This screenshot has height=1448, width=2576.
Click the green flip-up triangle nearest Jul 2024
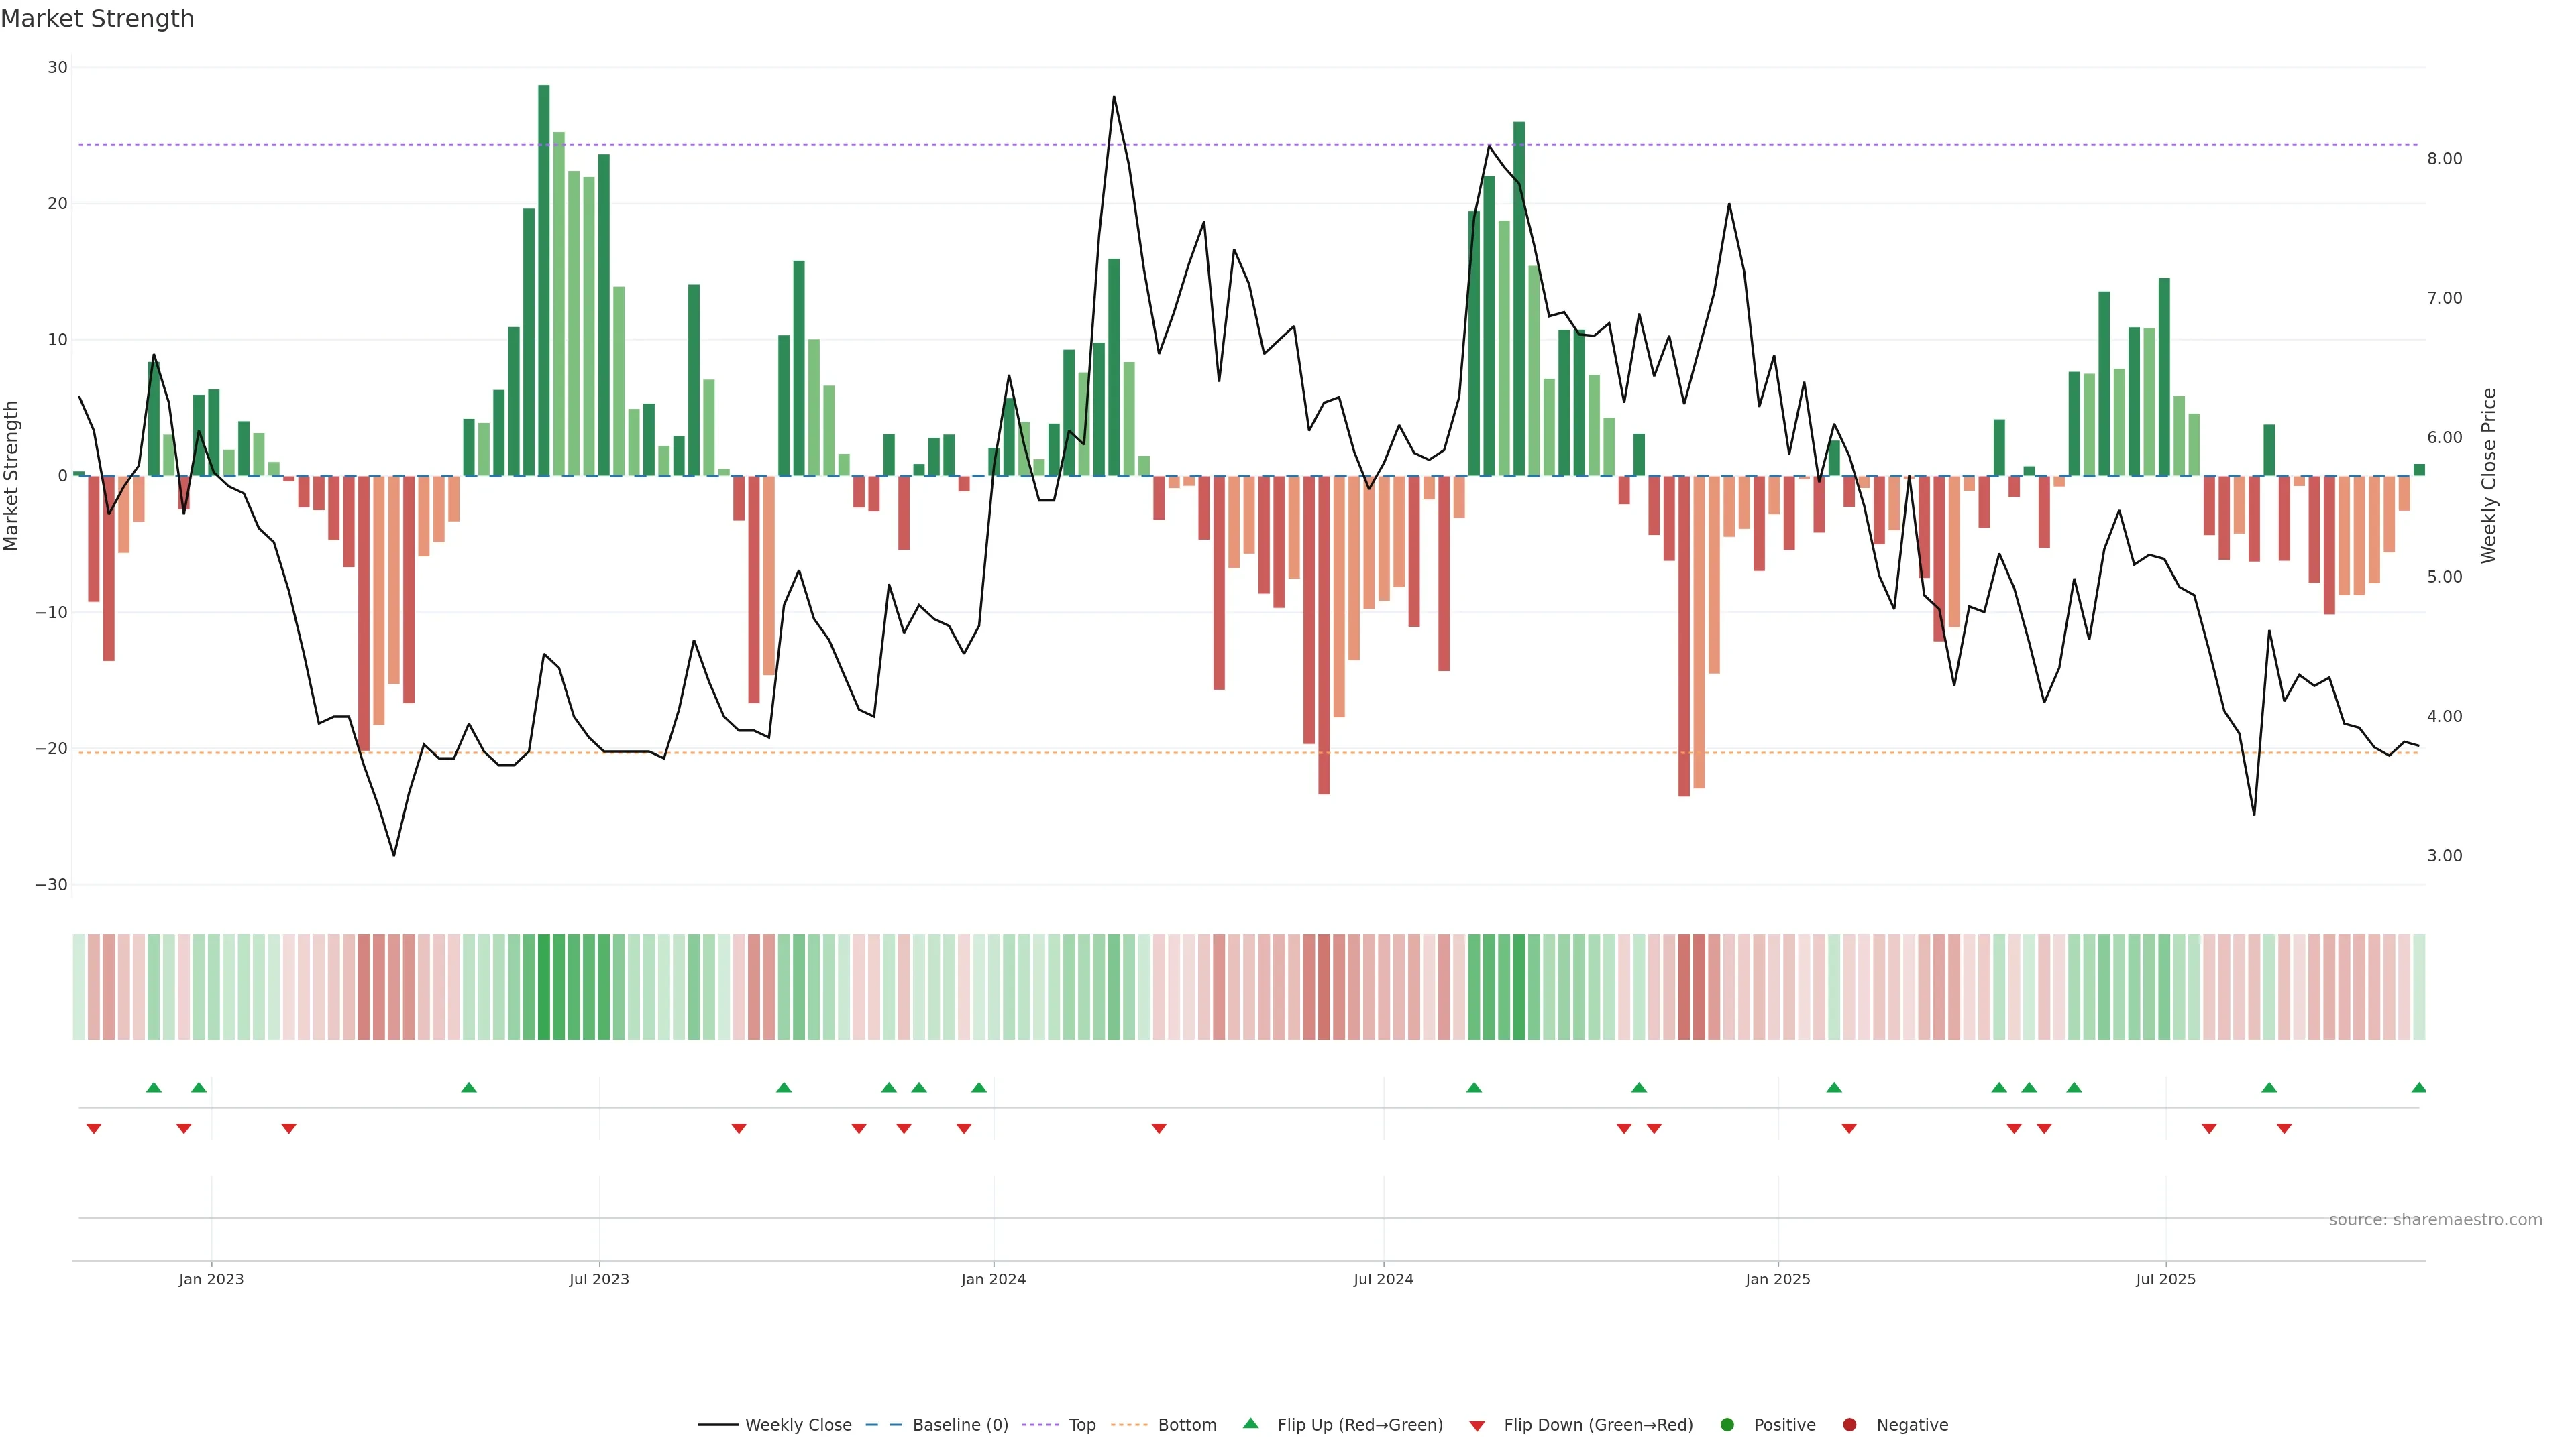point(1473,1087)
